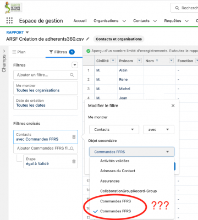Click Contacts et organisations report type badge
Viewport: 198px width, 220px height.
click(x=119, y=39)
